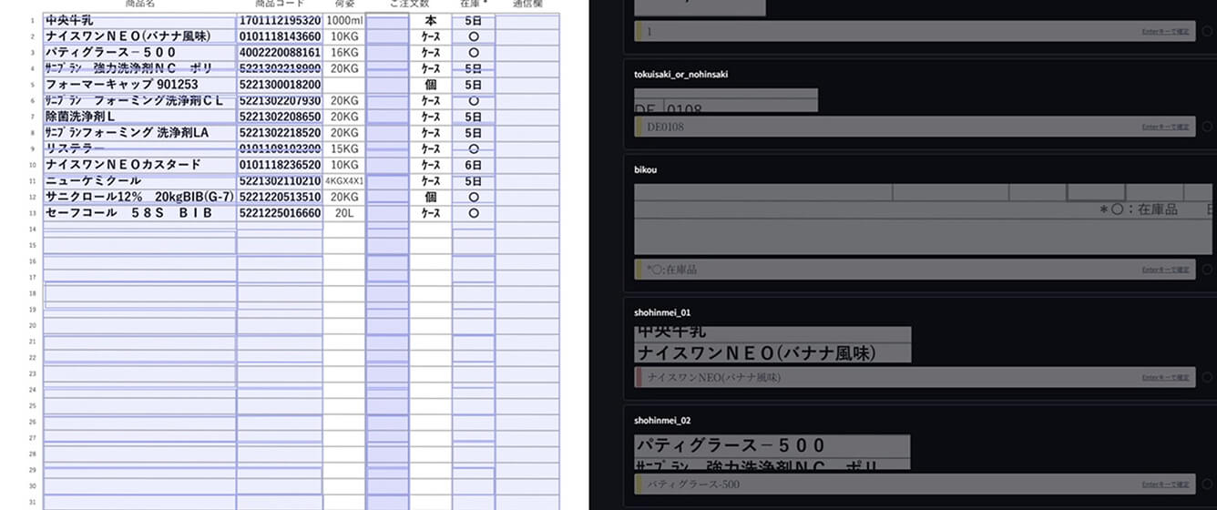
Task: Click 'Enterキーで確定' link in the bikou field
Action: click(1165, 270)
